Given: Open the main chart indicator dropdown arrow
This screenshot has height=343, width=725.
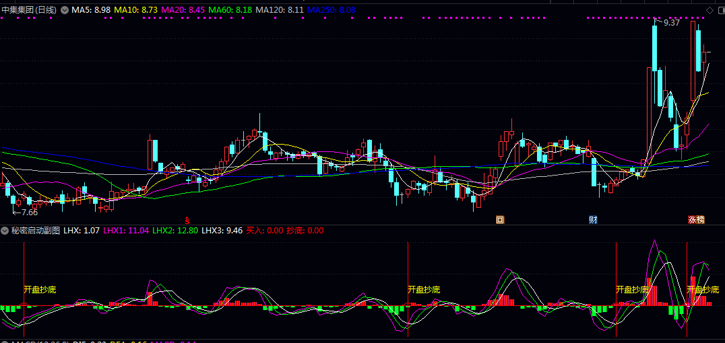Looking at the screenshot, I should pyautogui.click(x=64, y=10).
